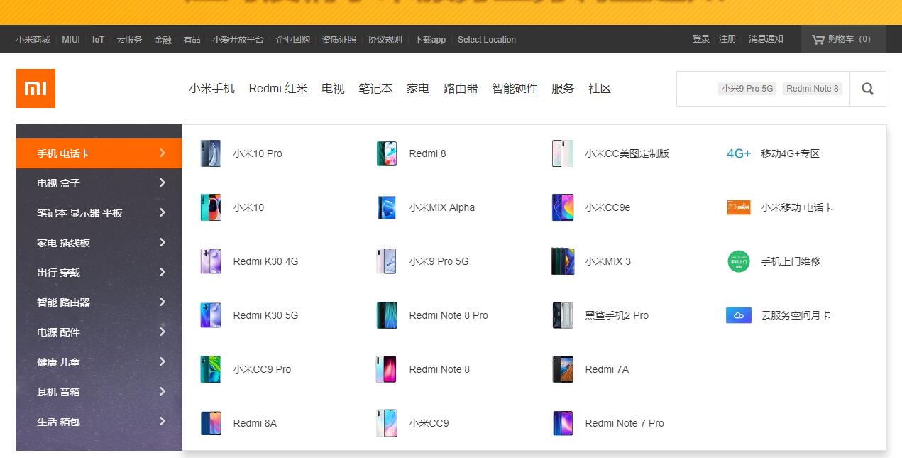The image size is (902, 458).
Task: Click the 登录 login link
Action: [701, 39]
